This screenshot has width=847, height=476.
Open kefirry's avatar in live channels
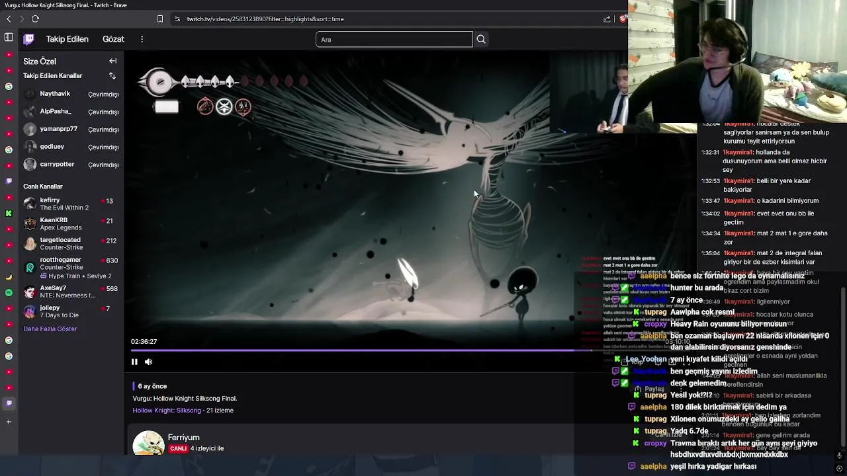(30, 204)
